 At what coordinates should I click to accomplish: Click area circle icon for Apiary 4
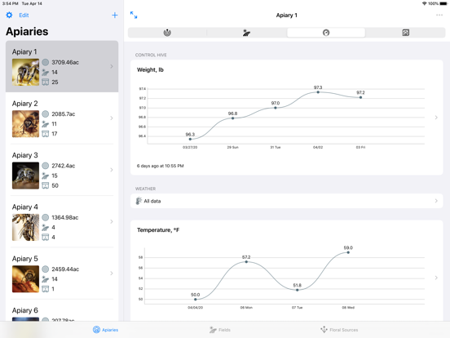(46, 217)
